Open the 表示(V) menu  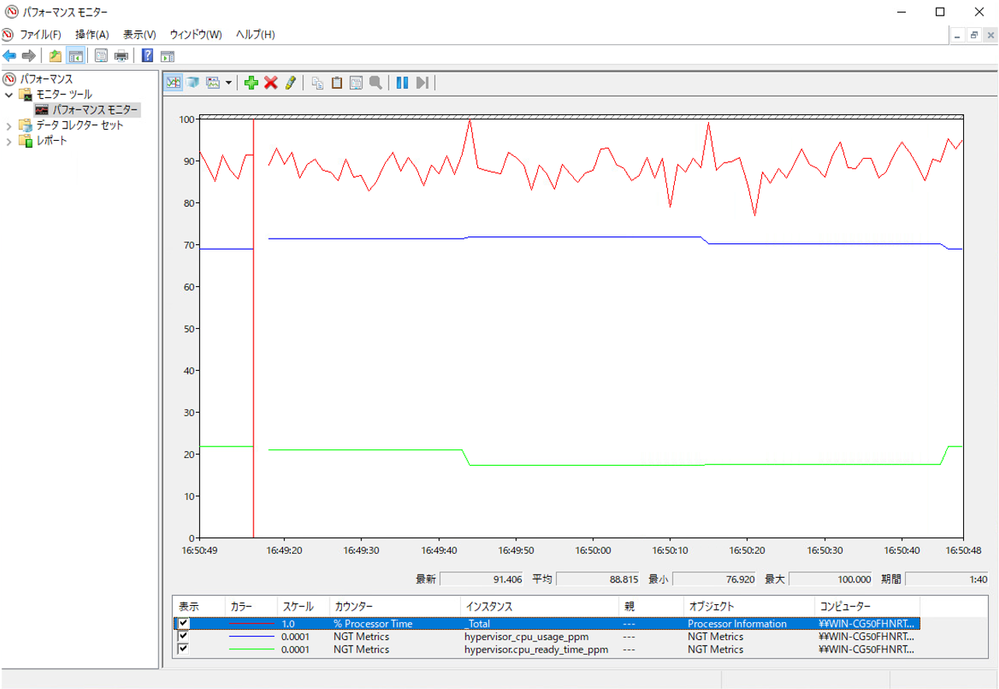tap(140, 35)
